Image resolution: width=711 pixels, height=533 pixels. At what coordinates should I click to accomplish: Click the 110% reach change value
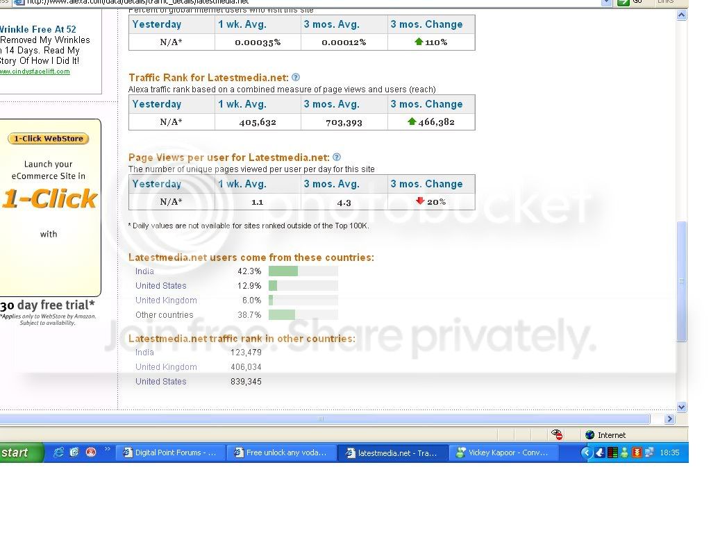[x=436, y=42]
